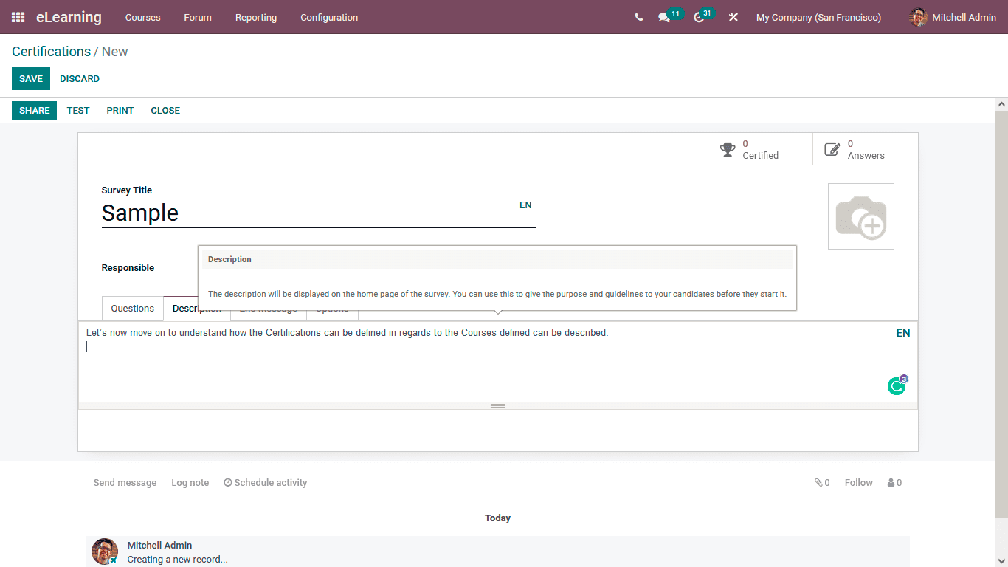Open the Options tab
This screenshot has width=1008, height=567.
[x=332, y=308]
